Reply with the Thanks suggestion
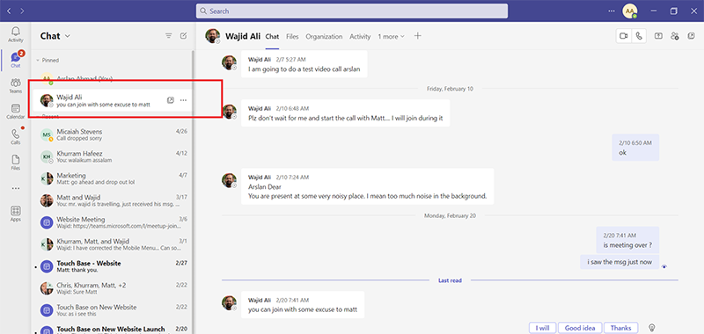The height and width of the screenshot is (334, 704). coord(620,328)
